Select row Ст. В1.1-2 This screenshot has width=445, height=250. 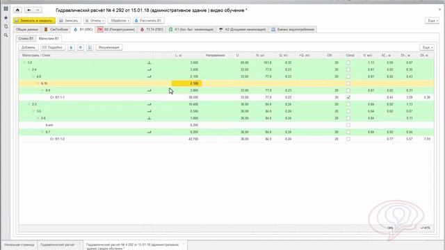click(226, 139)
